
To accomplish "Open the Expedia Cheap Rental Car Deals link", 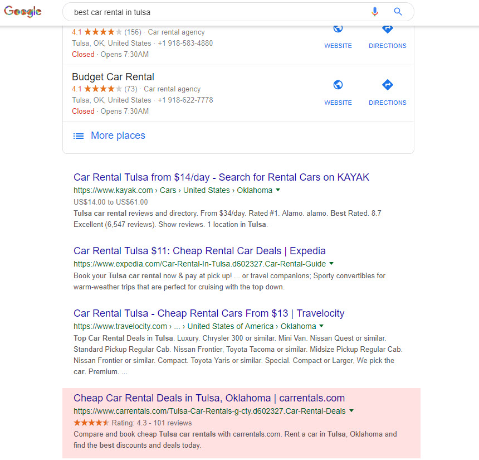I will click(199, 251).
